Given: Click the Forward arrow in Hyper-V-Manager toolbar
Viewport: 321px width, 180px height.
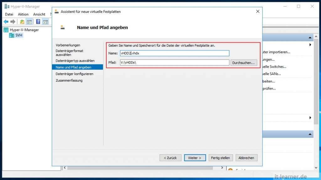Looking at the screenshot, I should (x=13, y=22).
